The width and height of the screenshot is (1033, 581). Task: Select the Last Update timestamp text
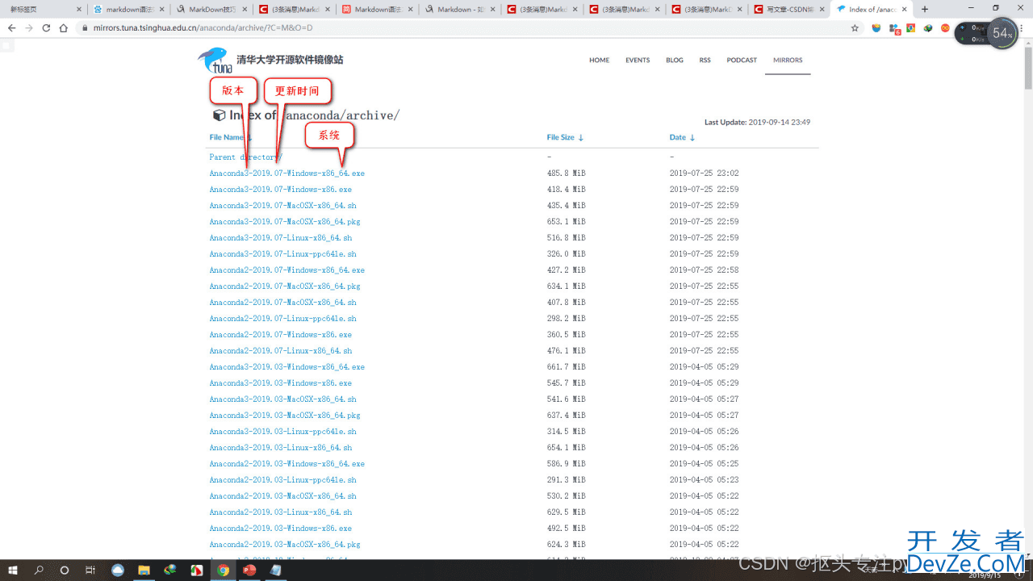pyautogui.click(x=757, y=123)
